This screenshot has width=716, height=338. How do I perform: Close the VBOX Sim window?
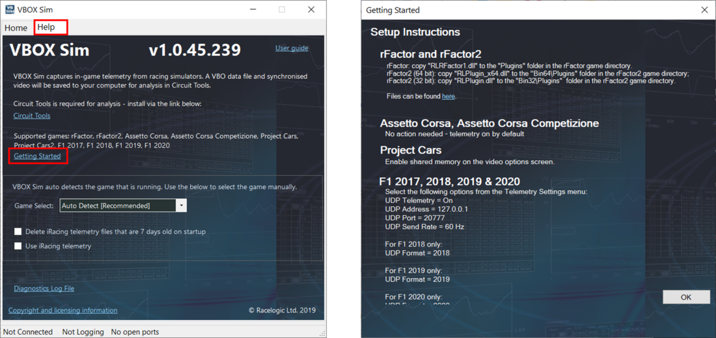(x=311, y=9)
